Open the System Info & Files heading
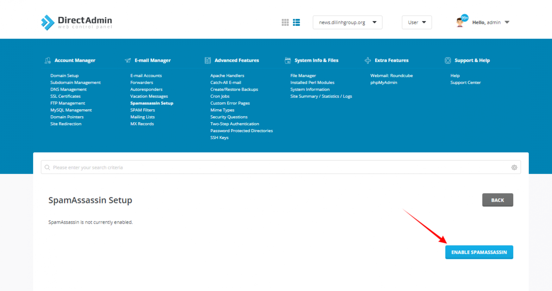 pyautogui.click(x=317, y=60)
